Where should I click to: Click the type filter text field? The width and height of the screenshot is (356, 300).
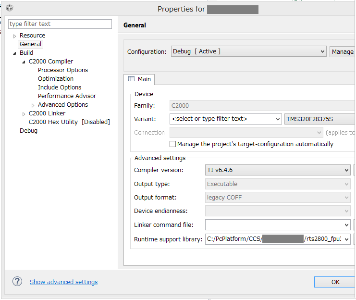[60, 24]
